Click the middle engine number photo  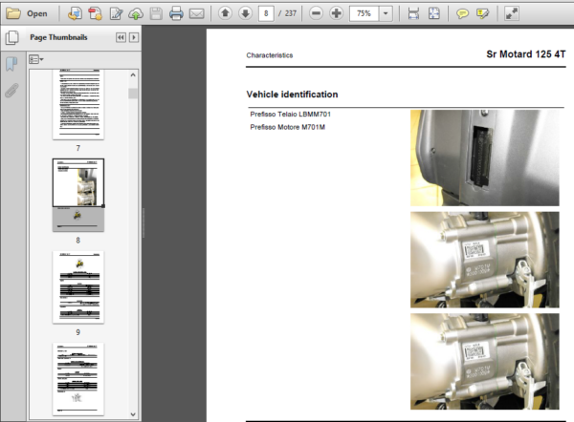pyautogui.click(x=485, y=260)
